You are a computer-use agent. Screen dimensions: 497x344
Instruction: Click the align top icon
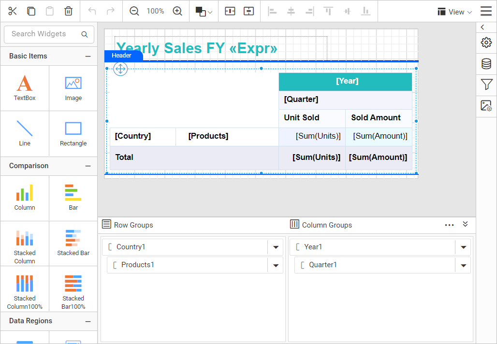tap(328, 12)
